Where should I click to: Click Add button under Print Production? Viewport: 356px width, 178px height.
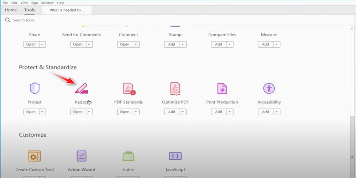pyautogui.click(x=219, y=112)
